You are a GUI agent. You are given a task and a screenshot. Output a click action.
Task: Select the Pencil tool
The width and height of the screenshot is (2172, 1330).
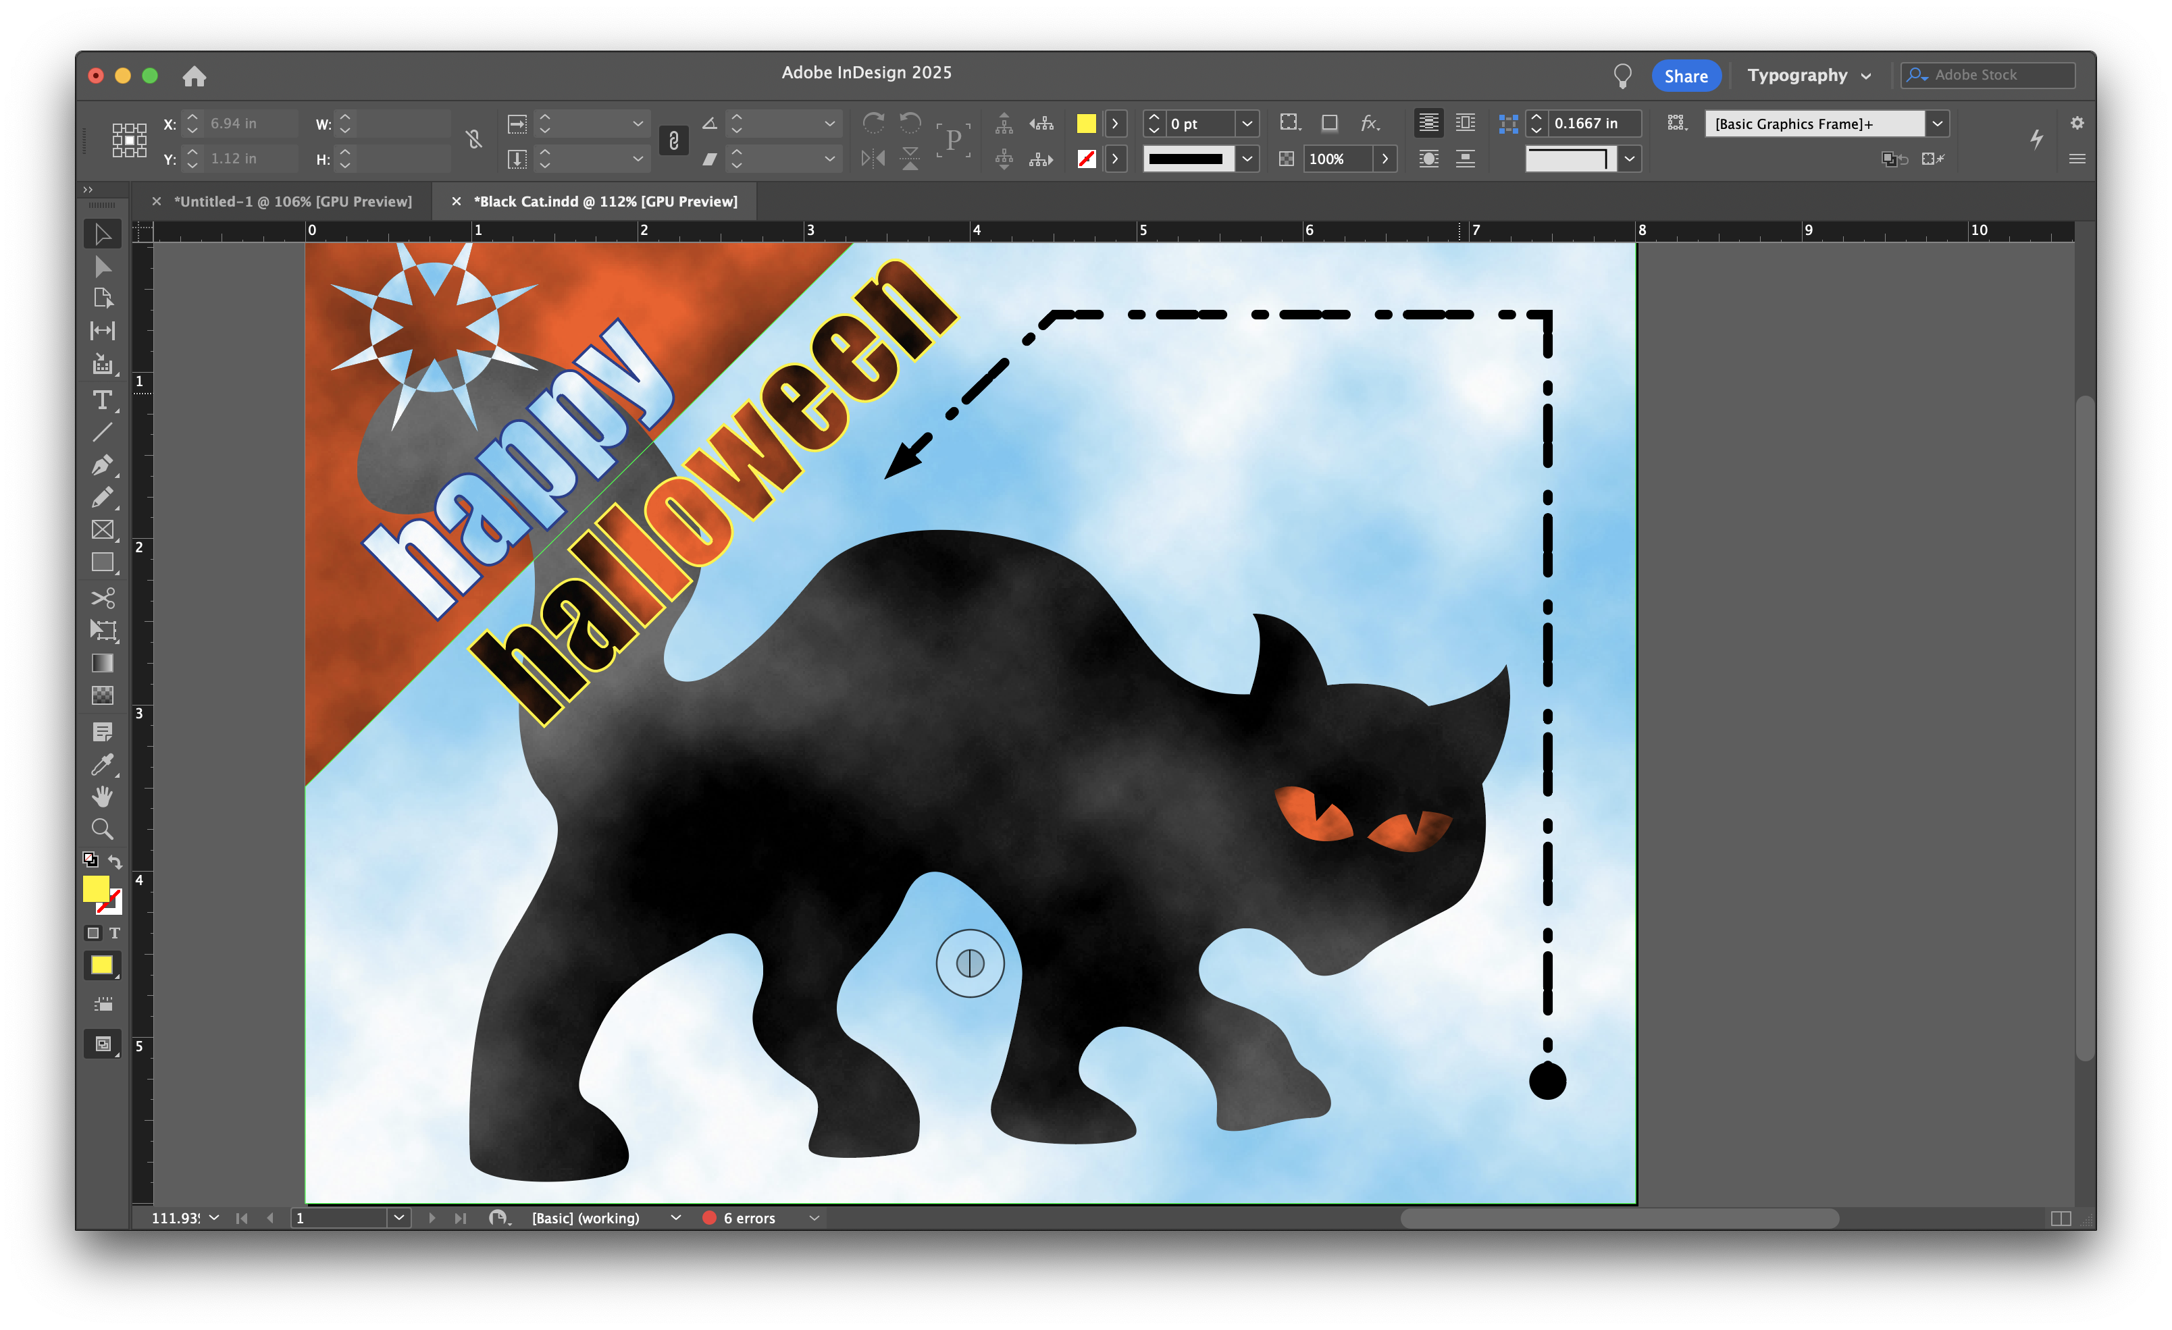click(103, 497)
